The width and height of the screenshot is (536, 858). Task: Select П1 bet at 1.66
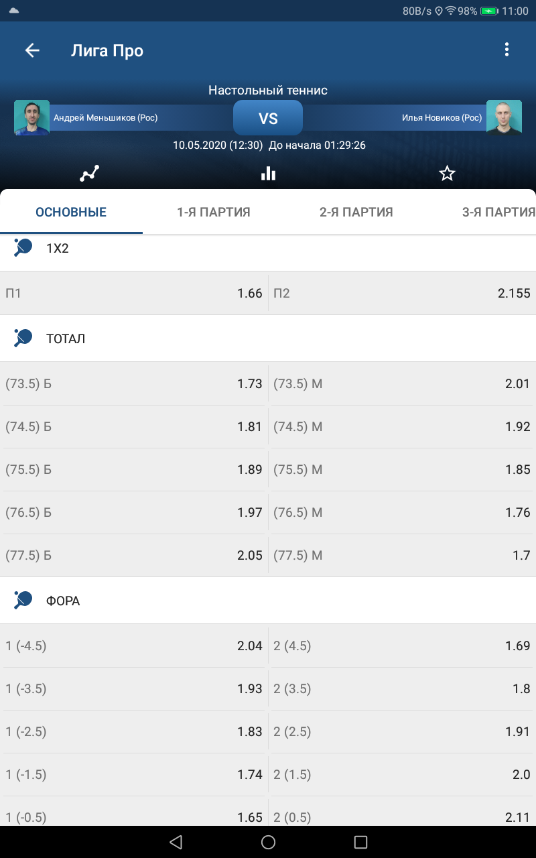(134, 293)
